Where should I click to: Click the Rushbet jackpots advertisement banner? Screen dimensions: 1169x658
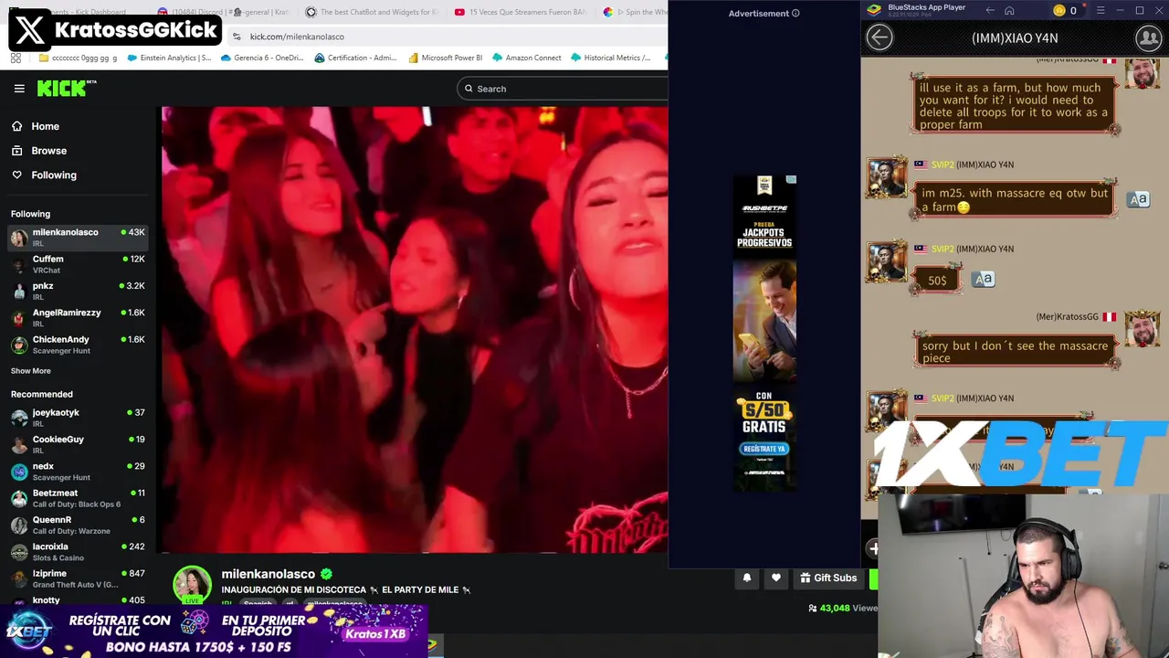[764, 332]
